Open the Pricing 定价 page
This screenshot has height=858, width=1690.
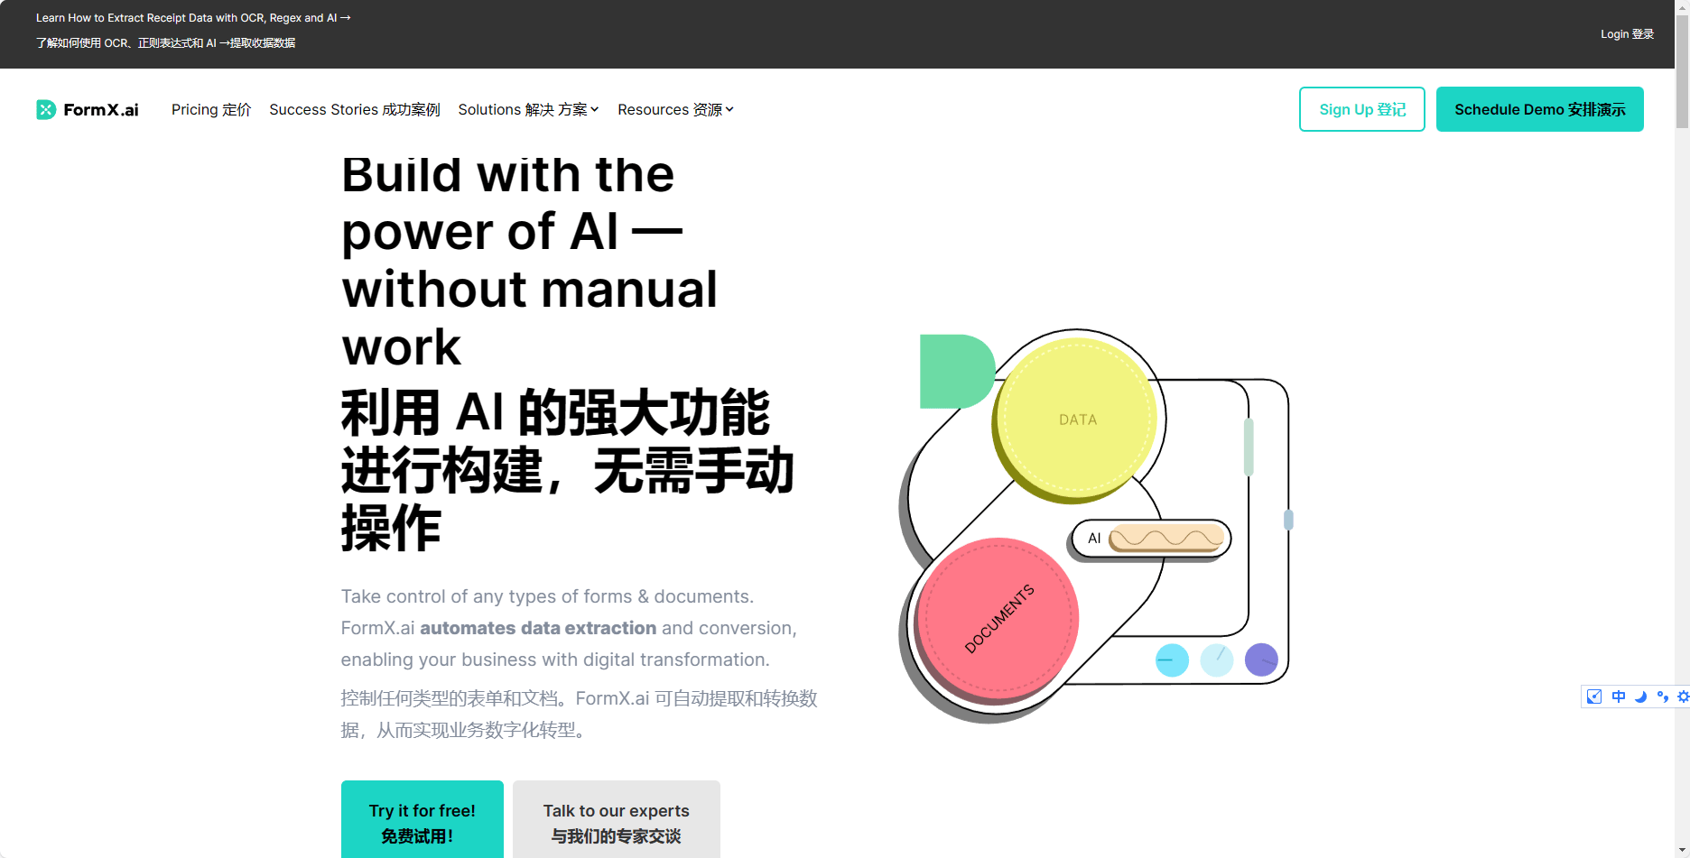[211, 109]
